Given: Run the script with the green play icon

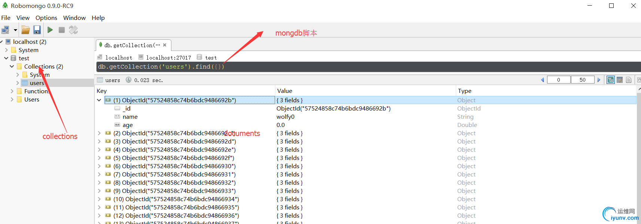Looking at the screenshot, I should (50, 30).
